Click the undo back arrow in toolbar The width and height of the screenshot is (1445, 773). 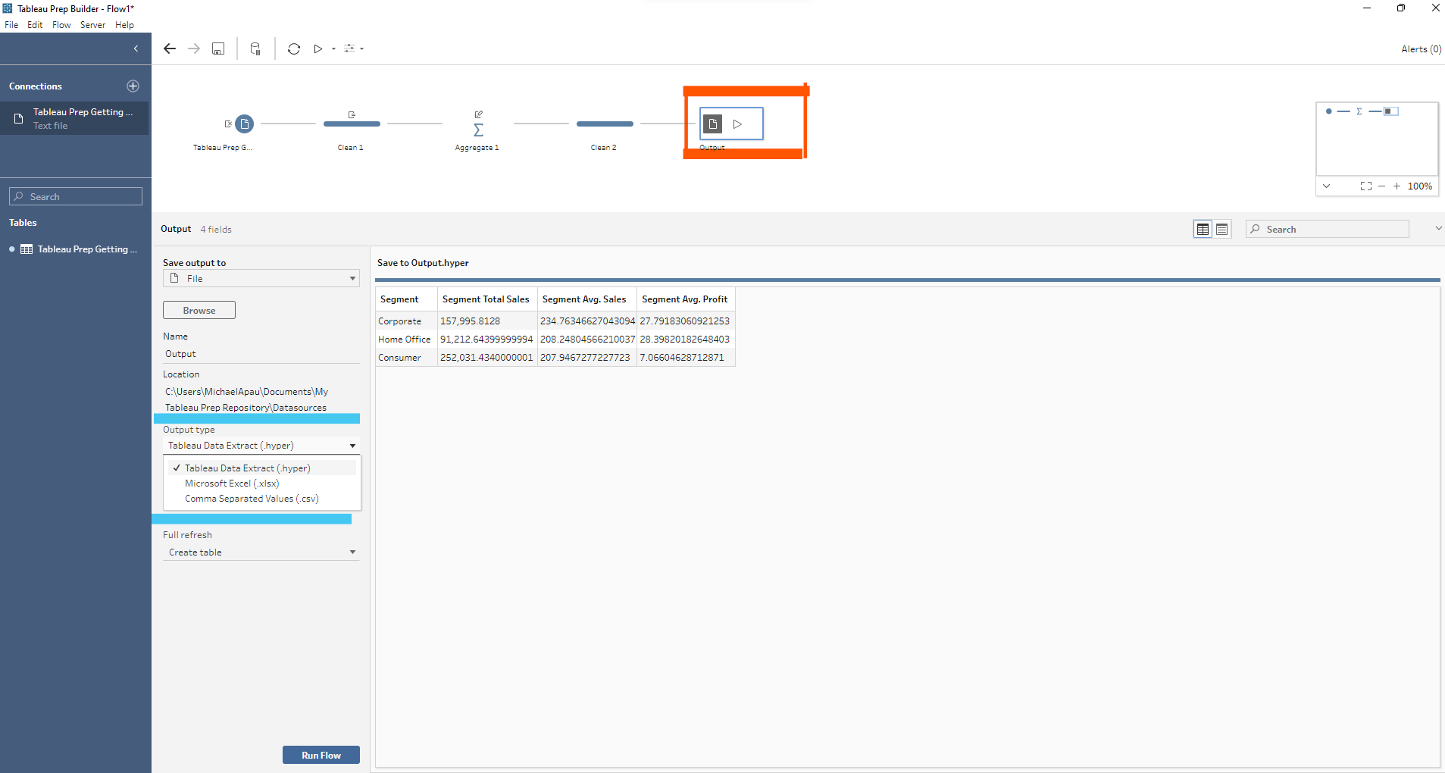(x=170, y=49)
